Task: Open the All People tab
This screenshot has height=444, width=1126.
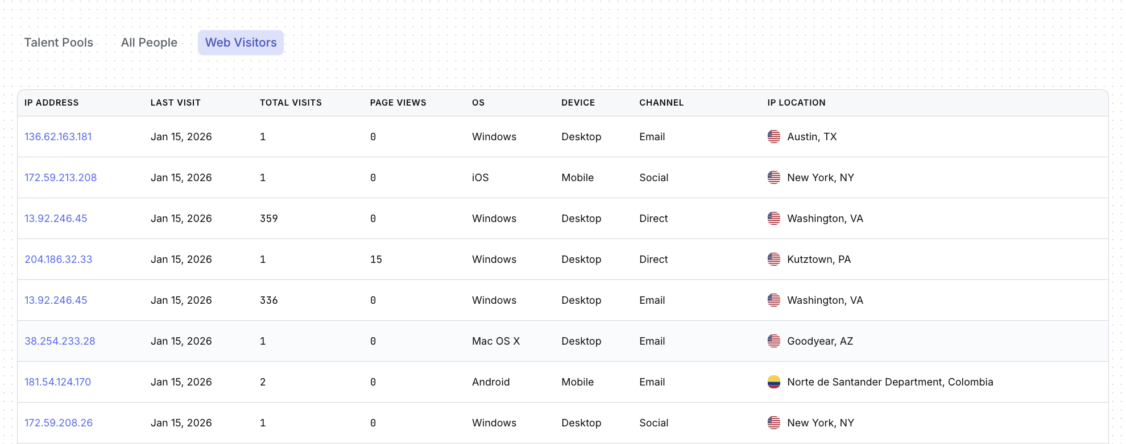Action: point(149,43)
